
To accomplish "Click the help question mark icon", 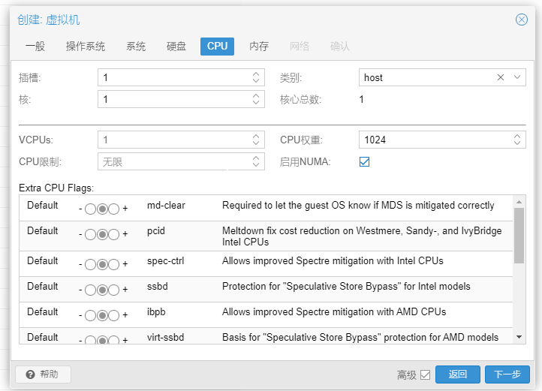I will click(x=31, y=374).
